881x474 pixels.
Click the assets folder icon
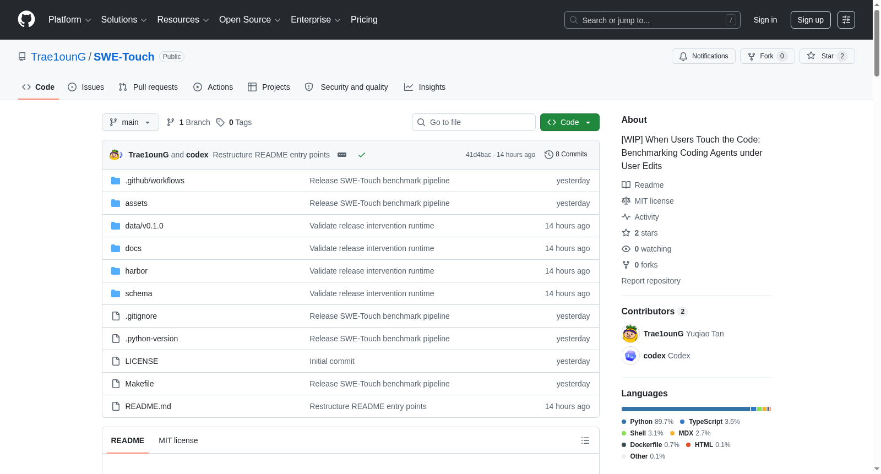pyautogui.click(x=116, y=203)
